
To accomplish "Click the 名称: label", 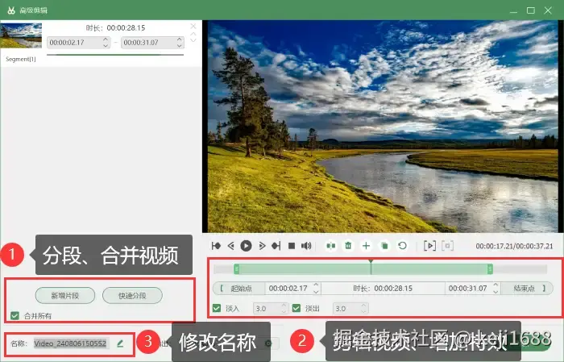I will tap(19, 343).
